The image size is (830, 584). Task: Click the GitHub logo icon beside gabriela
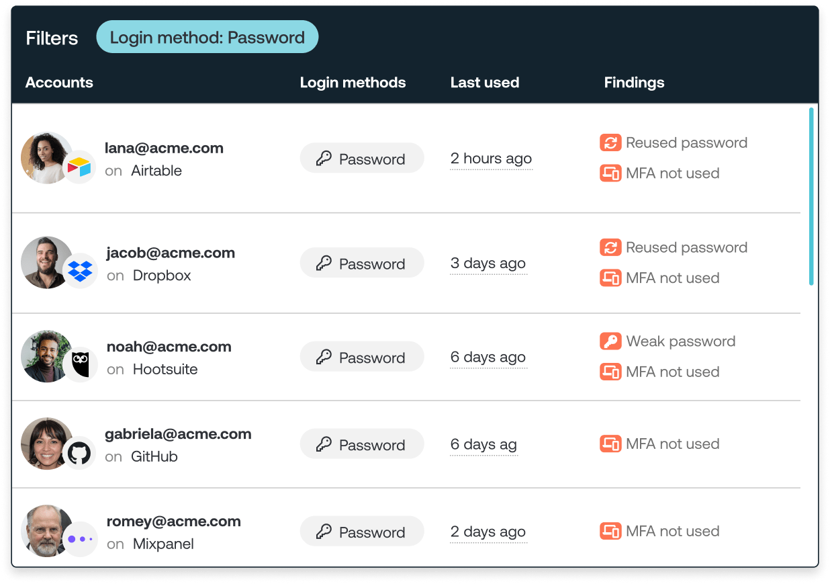pyautogui.click(x=79, y=453)
